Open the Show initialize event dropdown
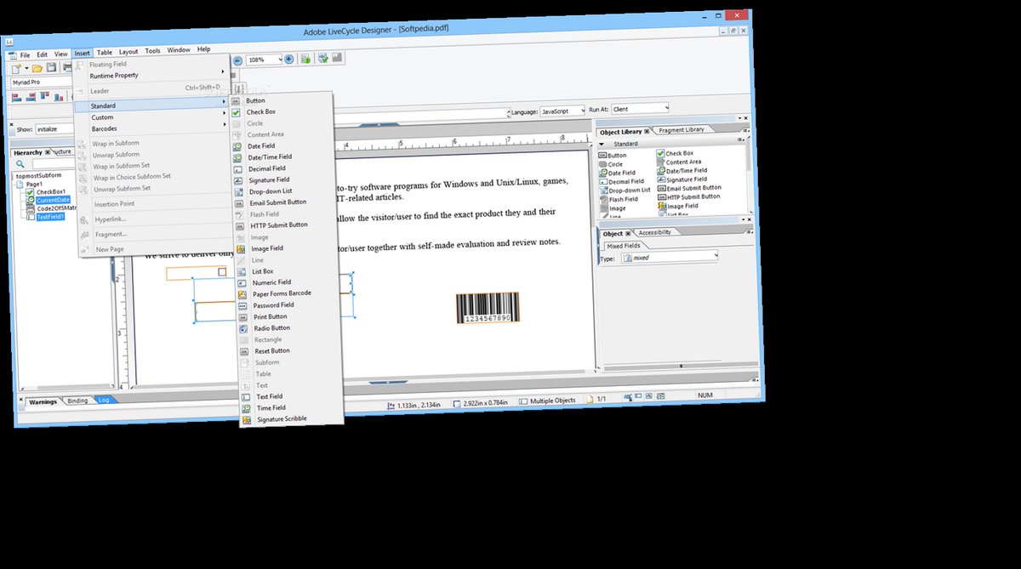Image resolution: width=1021 pixels, height=569 pixels. (53, 129)
